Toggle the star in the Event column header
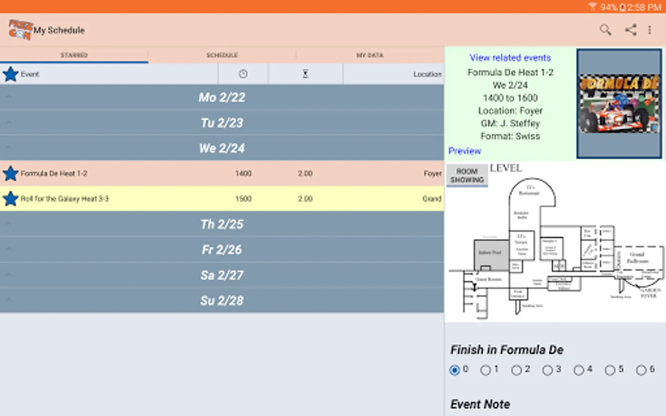 (x=10, y=74)
